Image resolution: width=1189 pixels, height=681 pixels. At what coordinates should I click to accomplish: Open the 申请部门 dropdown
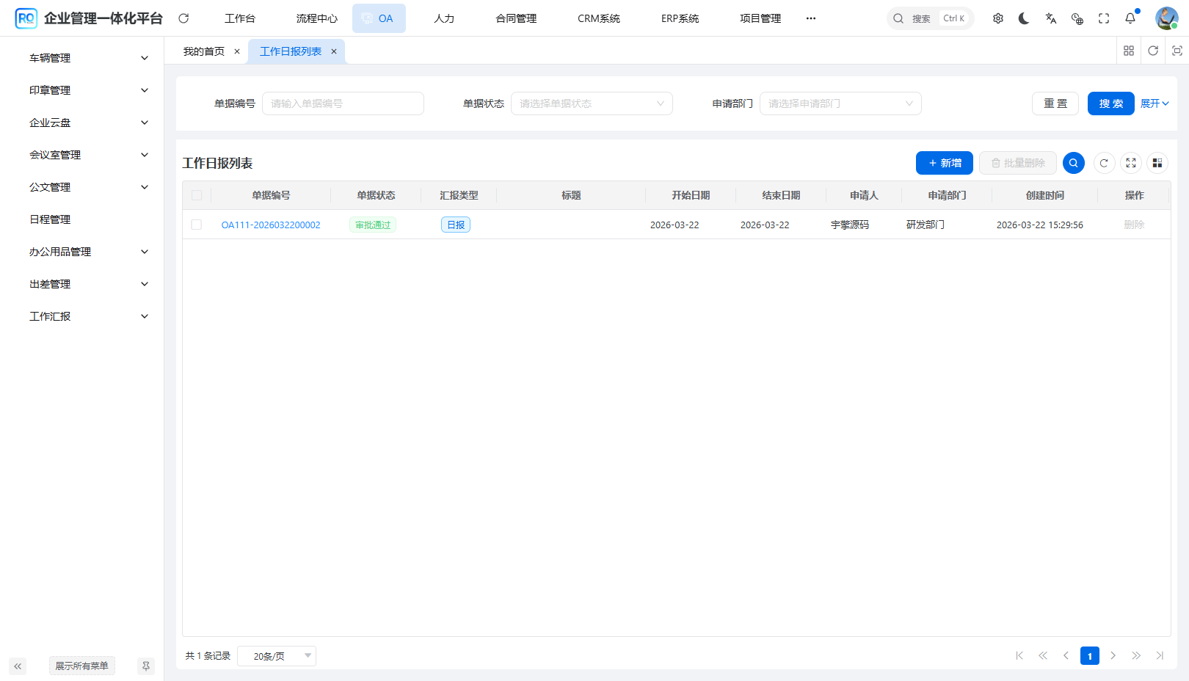pyautogui.click(x=840, y=103)
